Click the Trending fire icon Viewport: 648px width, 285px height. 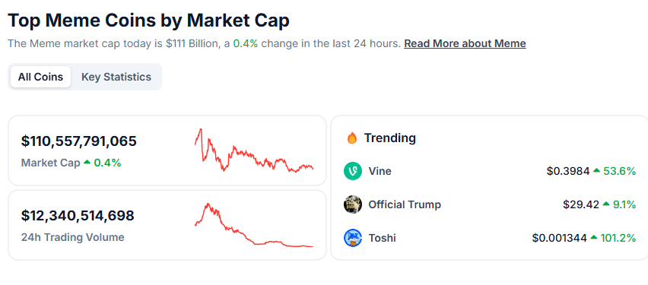click(x=352, y=138)
